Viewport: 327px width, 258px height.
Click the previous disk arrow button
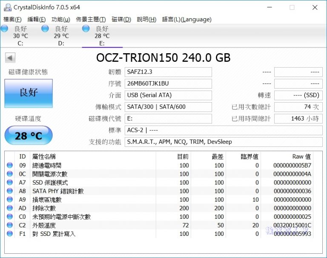point(10,58)
